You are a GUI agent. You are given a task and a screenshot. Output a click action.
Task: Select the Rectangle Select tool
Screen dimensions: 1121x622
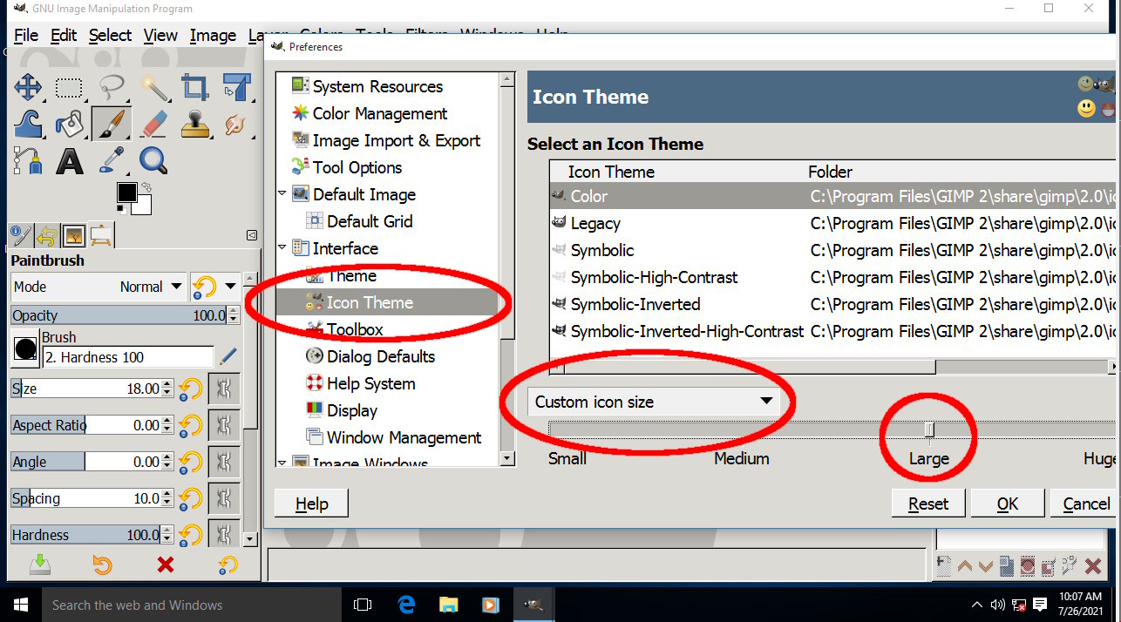[69, 87]
